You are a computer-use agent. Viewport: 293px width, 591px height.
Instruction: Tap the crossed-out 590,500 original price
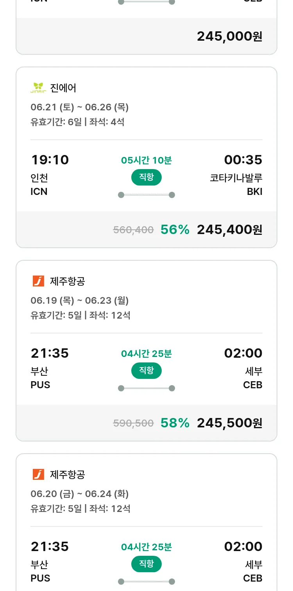pos(133,423)
